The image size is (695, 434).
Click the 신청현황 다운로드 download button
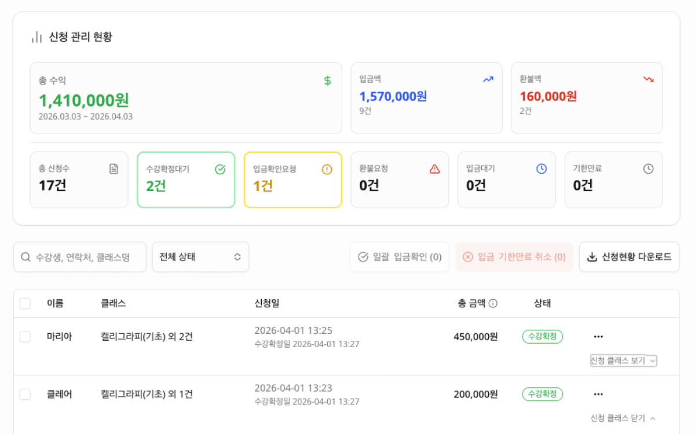coord(629,256)
